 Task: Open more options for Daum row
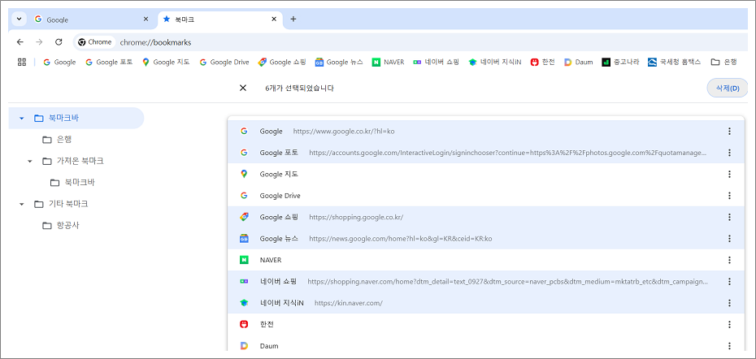729,346
